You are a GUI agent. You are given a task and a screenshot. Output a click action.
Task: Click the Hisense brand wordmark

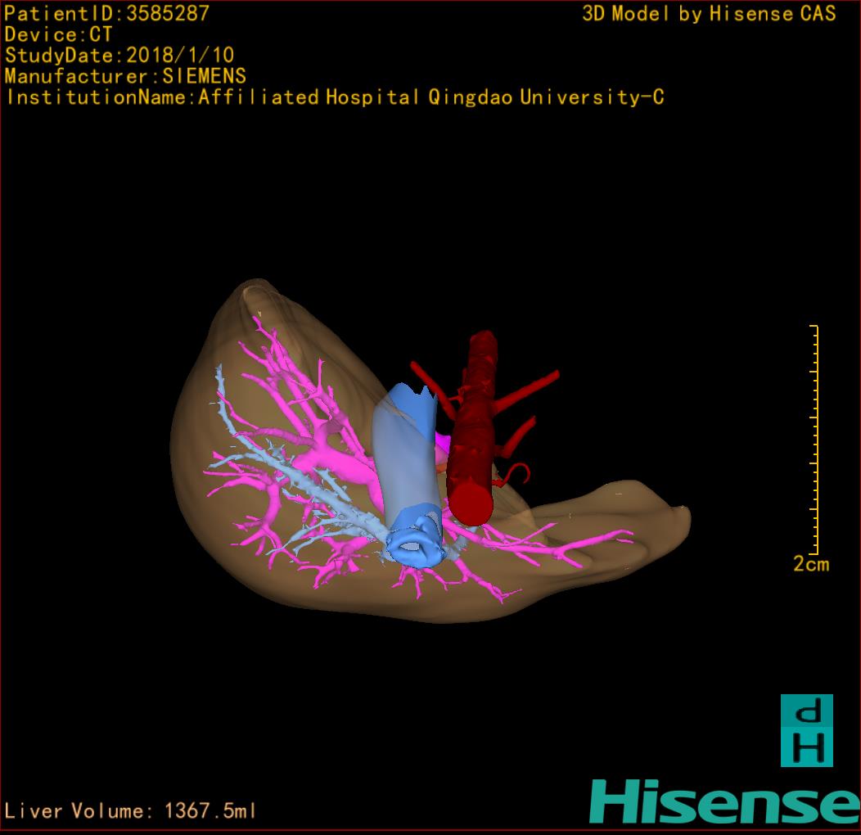pos(724,803)
